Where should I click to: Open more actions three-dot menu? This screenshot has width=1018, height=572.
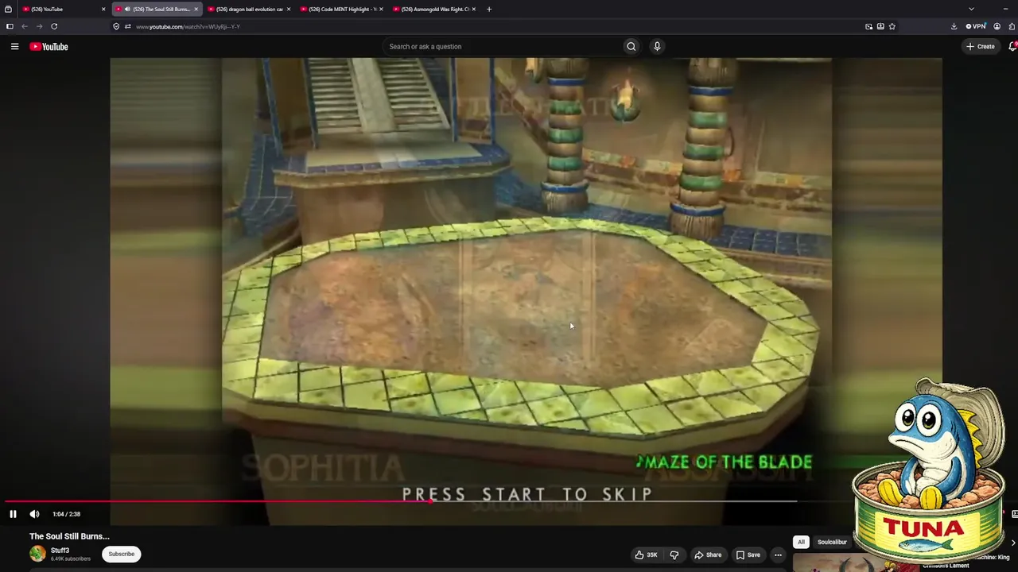(x=778, y=555)
